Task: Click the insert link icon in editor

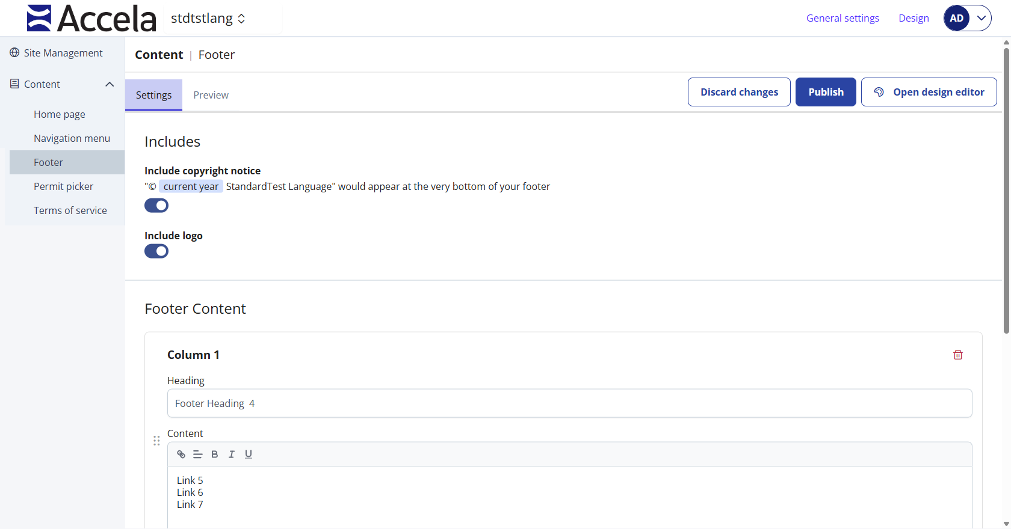Action: (181, 454)
